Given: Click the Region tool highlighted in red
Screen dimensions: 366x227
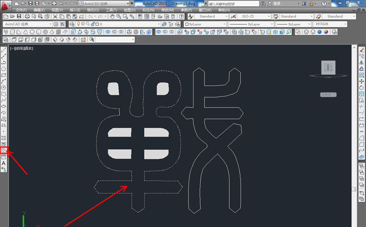Looking at the screenshot, I should [4, 150].
